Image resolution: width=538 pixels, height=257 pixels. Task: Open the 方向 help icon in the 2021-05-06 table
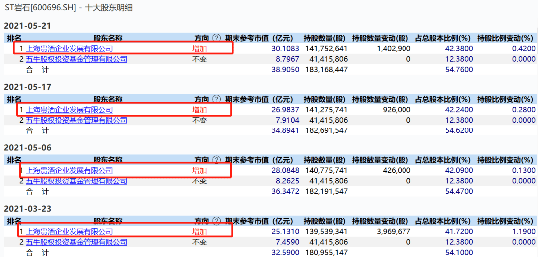216,159
